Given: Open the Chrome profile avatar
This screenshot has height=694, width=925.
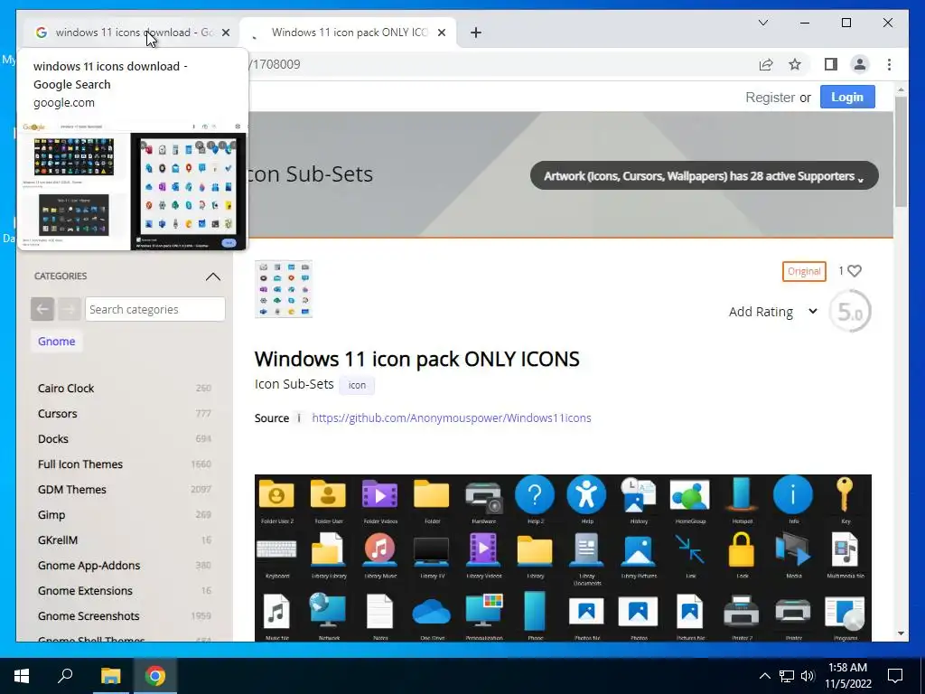Looking at the screenshot, I should coord(860,64).
